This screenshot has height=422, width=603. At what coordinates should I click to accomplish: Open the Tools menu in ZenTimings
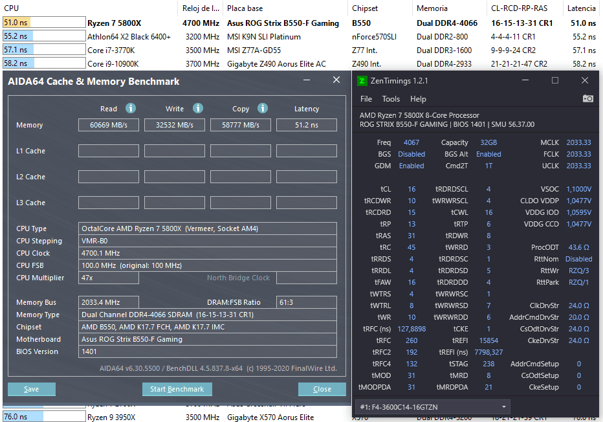point(391,99)
